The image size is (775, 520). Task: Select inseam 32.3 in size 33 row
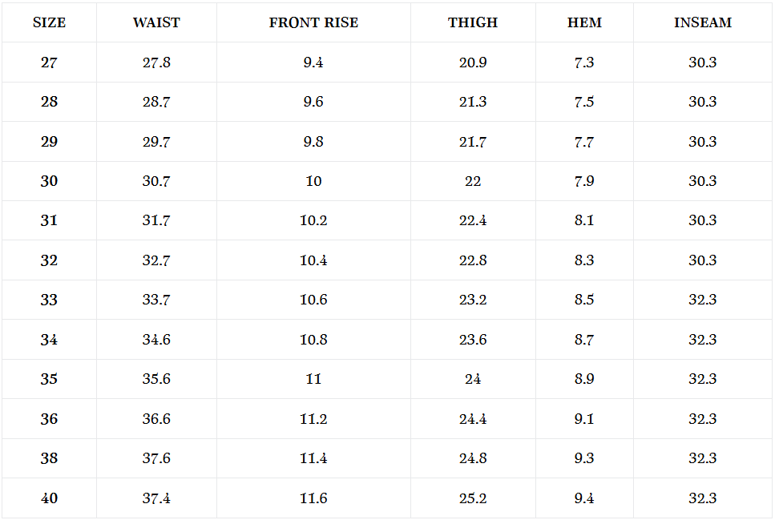point(702,300)
